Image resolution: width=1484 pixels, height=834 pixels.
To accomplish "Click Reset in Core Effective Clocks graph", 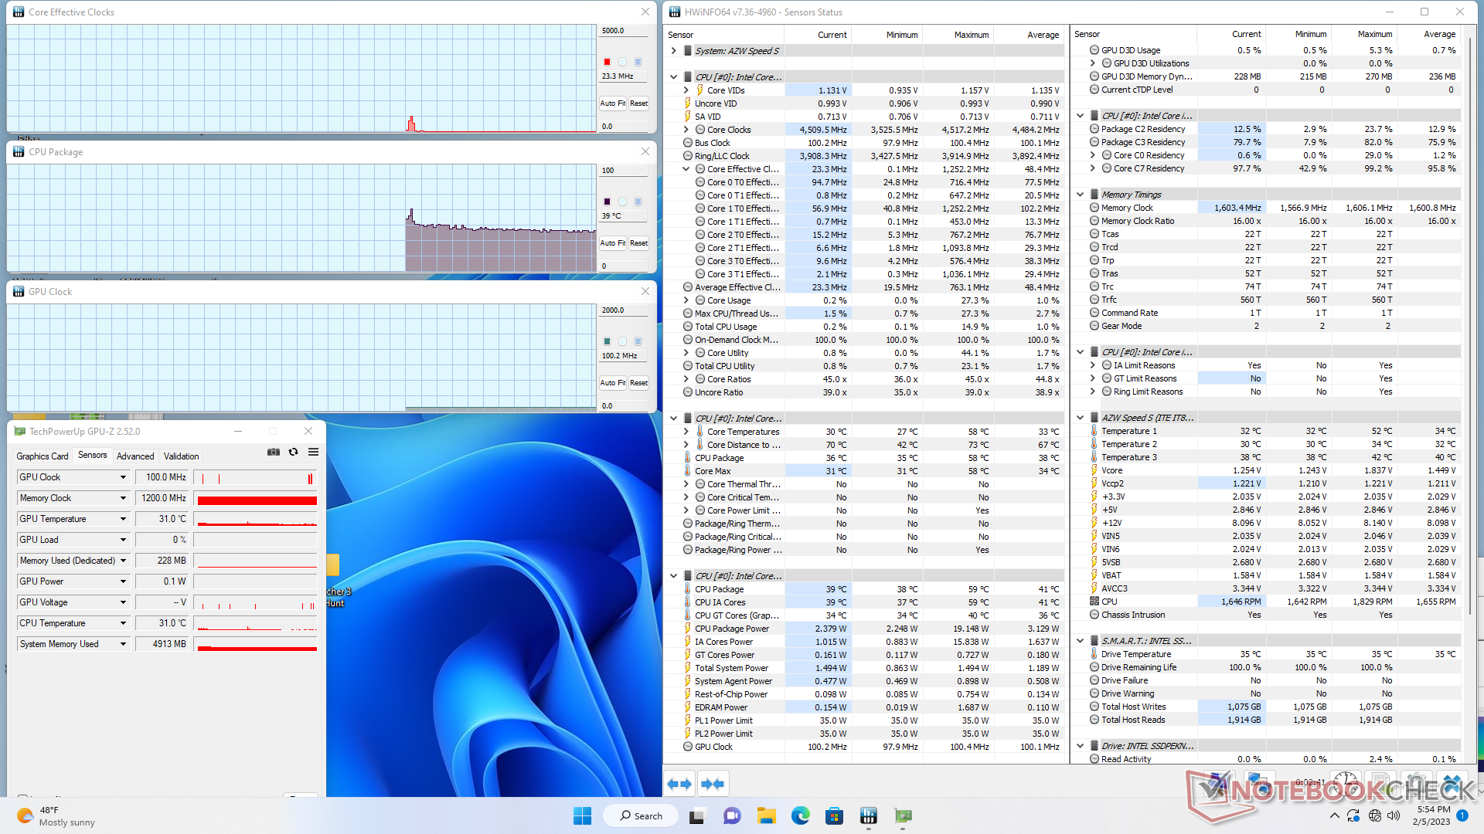I will 638,103.
